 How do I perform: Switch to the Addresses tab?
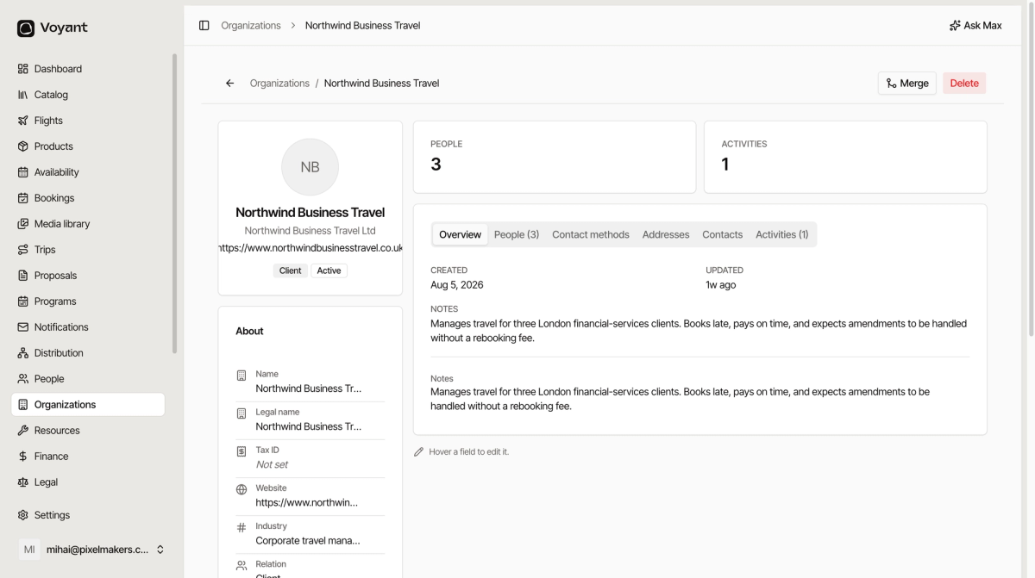pos(666,234)
